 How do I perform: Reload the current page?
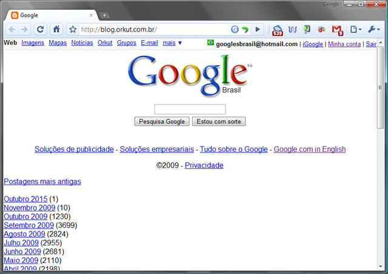(41, 30)
